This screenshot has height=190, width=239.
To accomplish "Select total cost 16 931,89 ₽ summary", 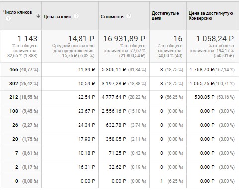I will (x=124, y=39).
